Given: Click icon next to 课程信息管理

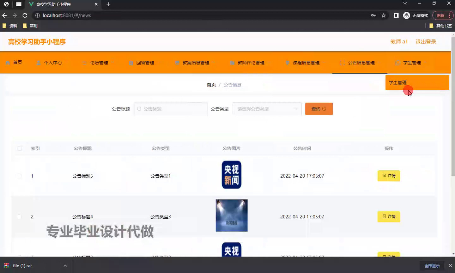Looking at the screenshot, I should [287, 63].
